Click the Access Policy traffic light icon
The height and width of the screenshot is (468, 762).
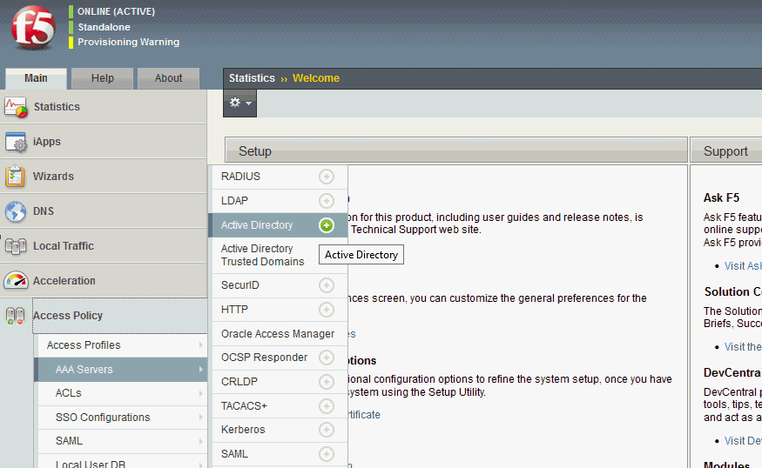click(16, 316)
